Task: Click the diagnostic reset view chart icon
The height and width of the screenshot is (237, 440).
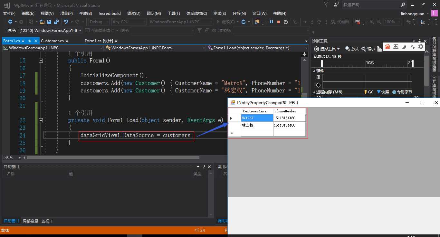Action: pyautogui.click(x=379, y=49)
